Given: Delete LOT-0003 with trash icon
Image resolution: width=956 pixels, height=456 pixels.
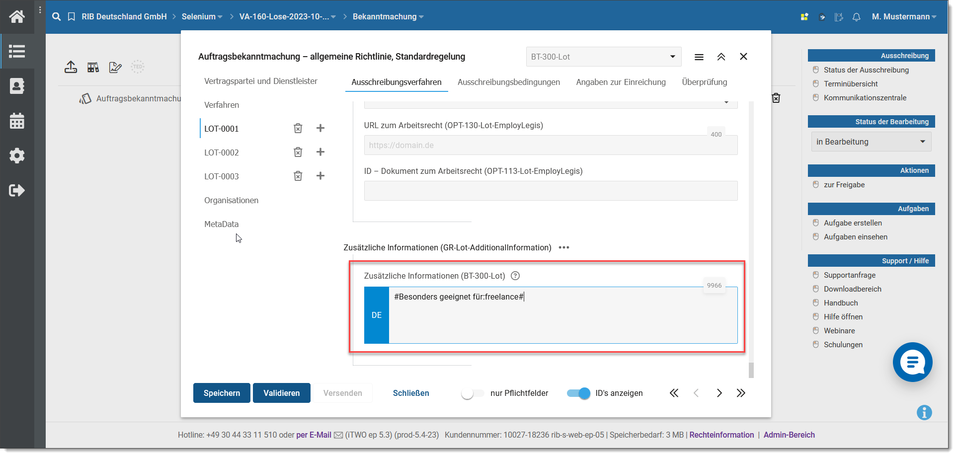Looking at the screenshot, I should click(298, 176).
